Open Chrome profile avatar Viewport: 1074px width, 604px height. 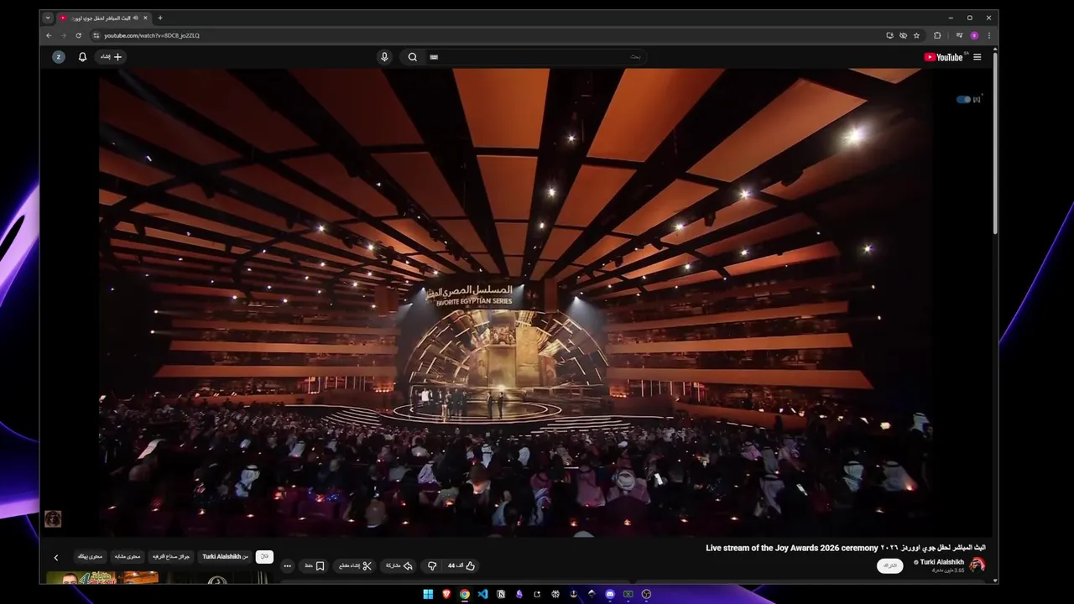pos(974,35)
